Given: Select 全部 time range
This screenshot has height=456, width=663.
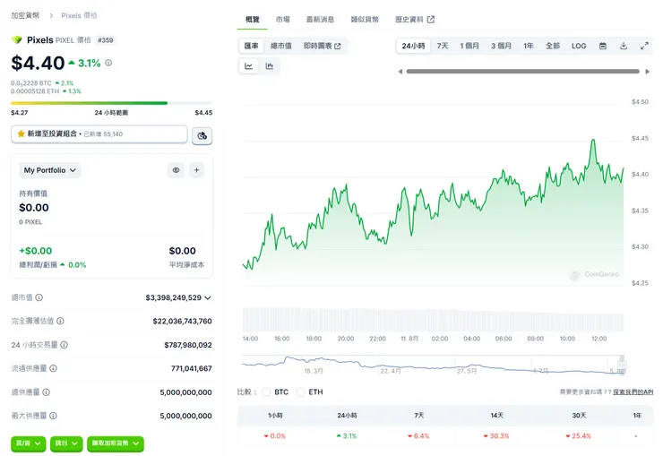Looking at the screenshot, I should (553, 46).
